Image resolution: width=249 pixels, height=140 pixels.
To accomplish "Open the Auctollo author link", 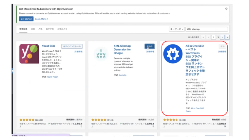I will [x=123, y=75].
